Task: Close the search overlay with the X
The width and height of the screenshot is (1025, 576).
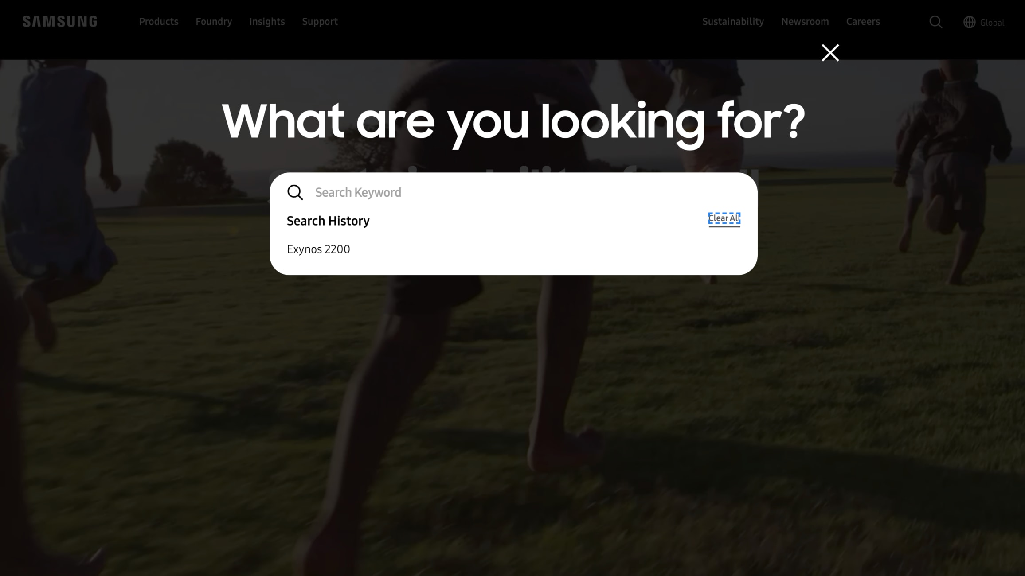Action: click(x=830, y=53)
